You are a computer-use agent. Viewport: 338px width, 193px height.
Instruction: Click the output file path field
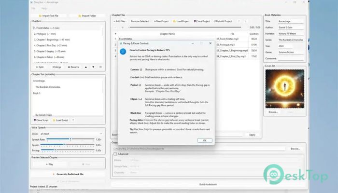(x=199, y=149)
